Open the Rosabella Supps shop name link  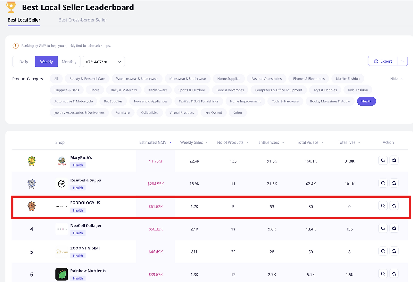[86, 180]
